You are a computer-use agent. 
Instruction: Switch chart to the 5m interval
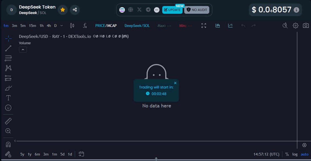click(x=23, y=26)
